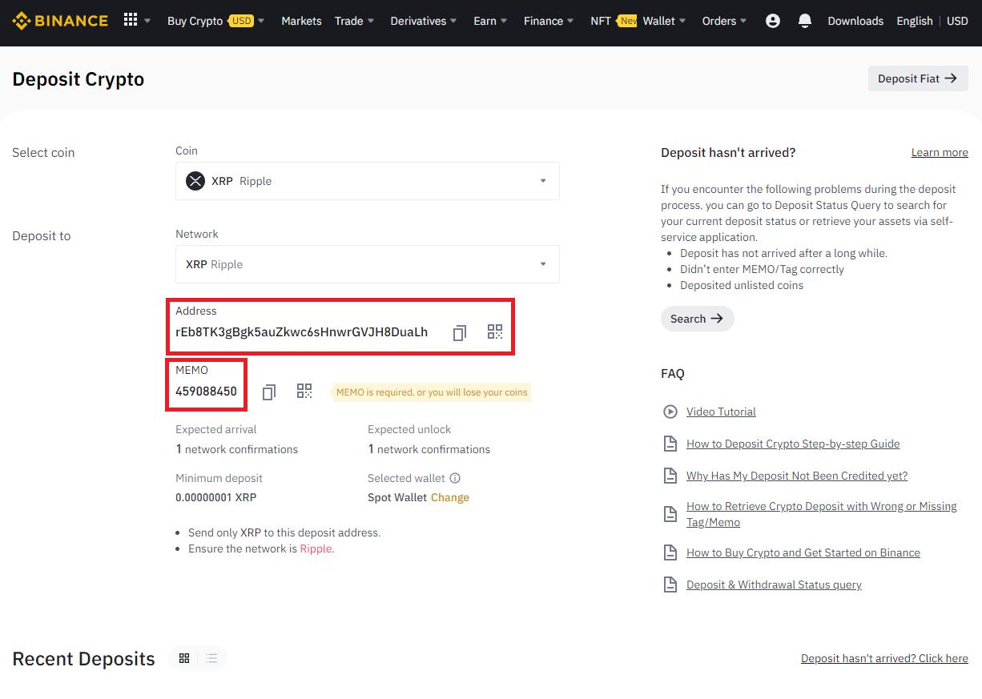Show QR code for the MEMO
Viewport: 982px width, 699px height.
pyautogui.click(x=304, y=391)
